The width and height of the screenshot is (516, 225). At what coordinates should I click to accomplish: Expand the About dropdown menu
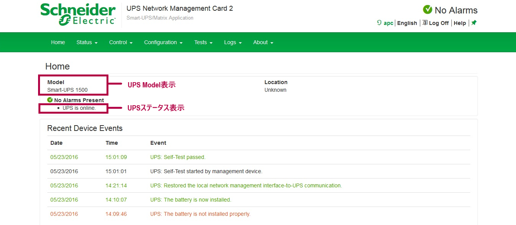click(263, 42)
